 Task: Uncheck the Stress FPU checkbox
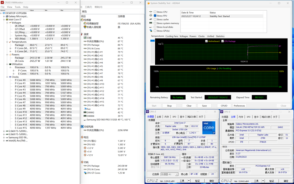point(155,16)
